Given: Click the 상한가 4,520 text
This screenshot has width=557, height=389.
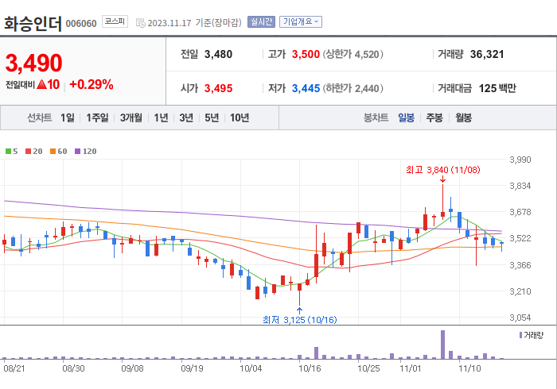Looking at the screenshot, I should point(353,54).
